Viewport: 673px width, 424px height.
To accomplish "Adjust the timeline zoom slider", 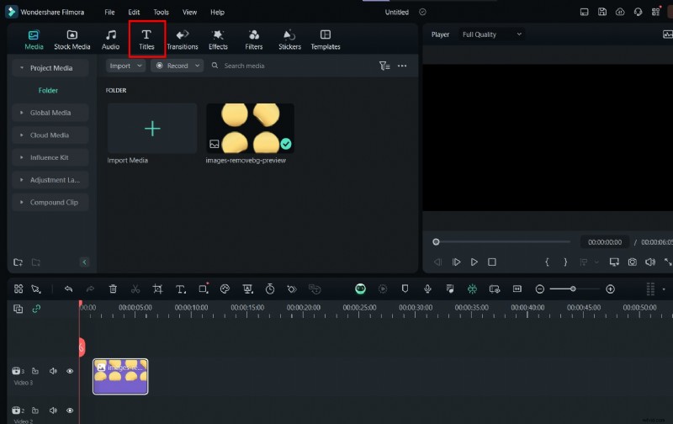I will (573, 289).
